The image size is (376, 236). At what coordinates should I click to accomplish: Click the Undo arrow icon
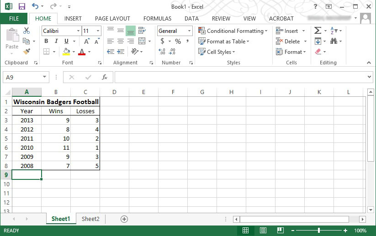point(35,6)
